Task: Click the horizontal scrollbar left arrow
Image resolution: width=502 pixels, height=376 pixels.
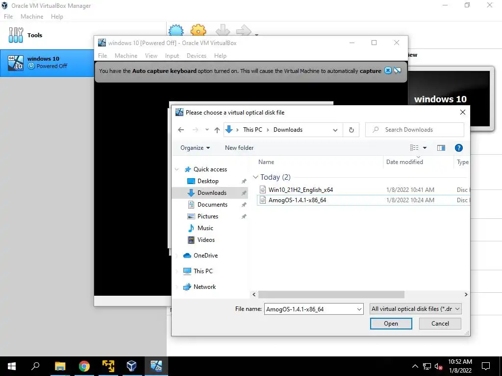Action: point(254,294)
